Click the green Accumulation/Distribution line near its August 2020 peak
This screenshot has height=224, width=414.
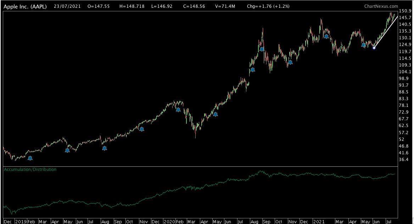[261, 172]
